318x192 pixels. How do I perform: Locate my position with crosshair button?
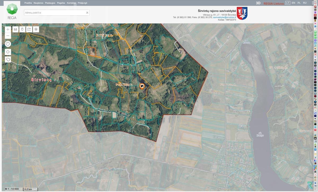tap(8, 52)
